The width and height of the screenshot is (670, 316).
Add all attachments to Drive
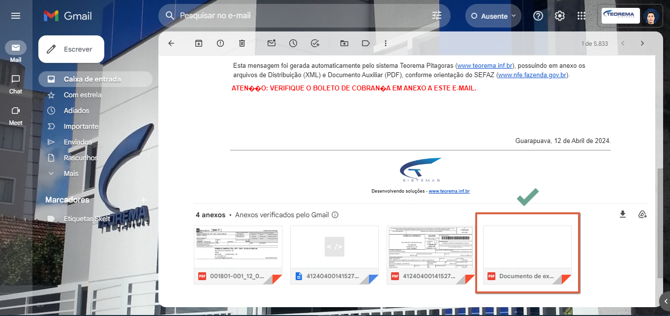pos(642,214)
